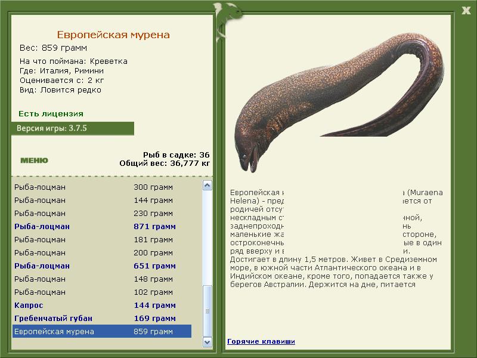Click the Общий вес: 36,777 кг total
The height and width of the screenshot is (358, 477).
tap(165, 163)
